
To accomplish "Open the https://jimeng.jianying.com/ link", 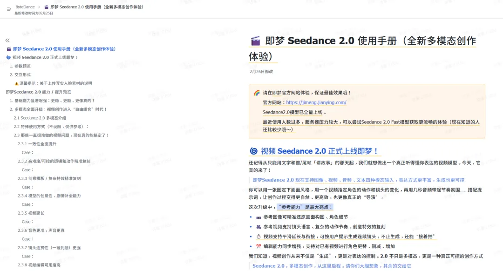I will (316, 102).
